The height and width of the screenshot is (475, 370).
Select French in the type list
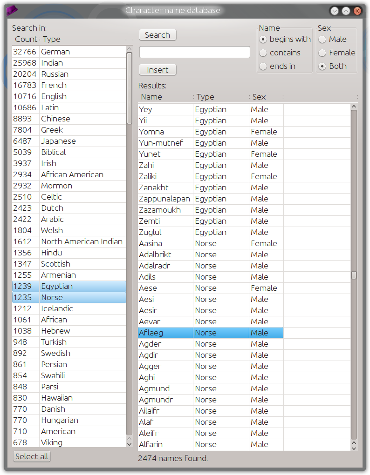[x=69, y=86]
